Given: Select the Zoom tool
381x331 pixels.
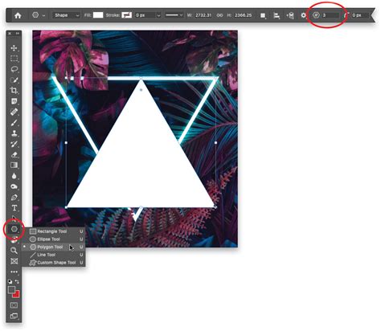Looking at the screenshot, I should [14, 251].
